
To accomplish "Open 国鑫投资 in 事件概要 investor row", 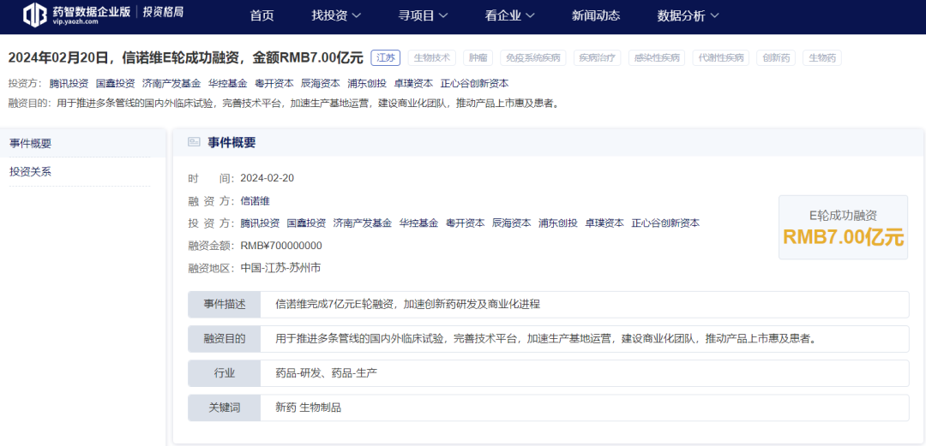I will point(306,223).
